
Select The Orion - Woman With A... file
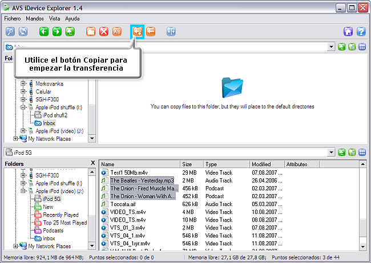[x=143, y=196]
